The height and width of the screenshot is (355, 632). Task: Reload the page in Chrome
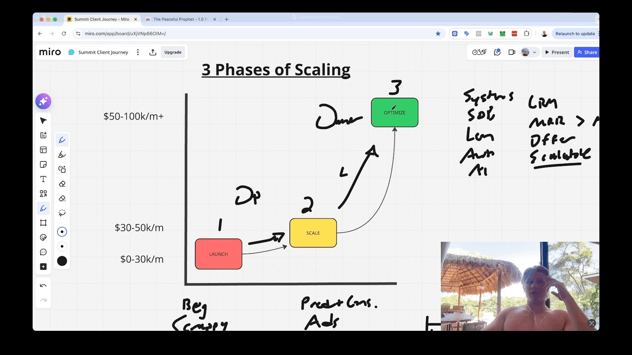(64, 34)
